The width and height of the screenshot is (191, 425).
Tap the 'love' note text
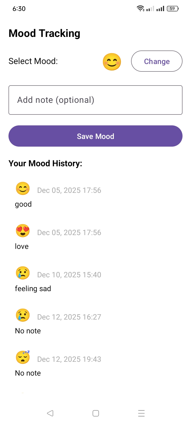[22, 246]
